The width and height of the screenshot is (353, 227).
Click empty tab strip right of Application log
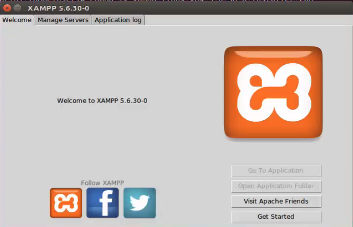pos(249,20)
